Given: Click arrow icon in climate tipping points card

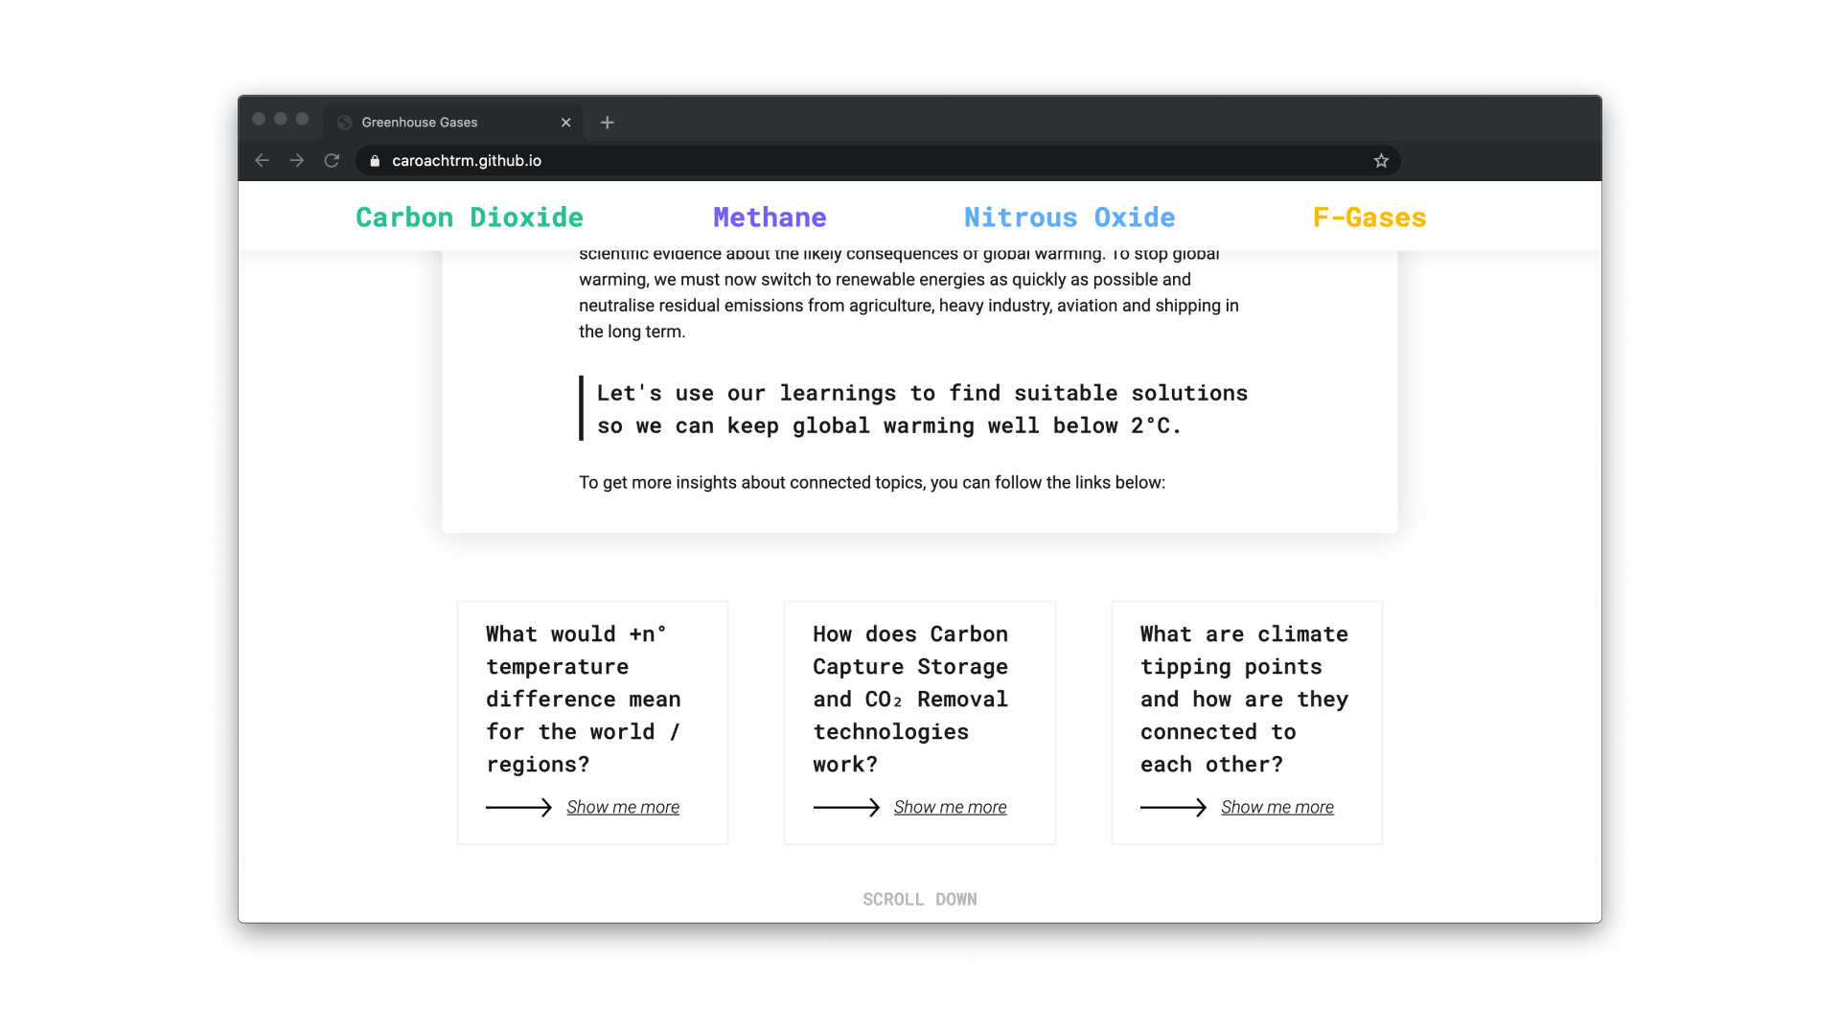Looking at the screenshot, I should pos(1173,807).
